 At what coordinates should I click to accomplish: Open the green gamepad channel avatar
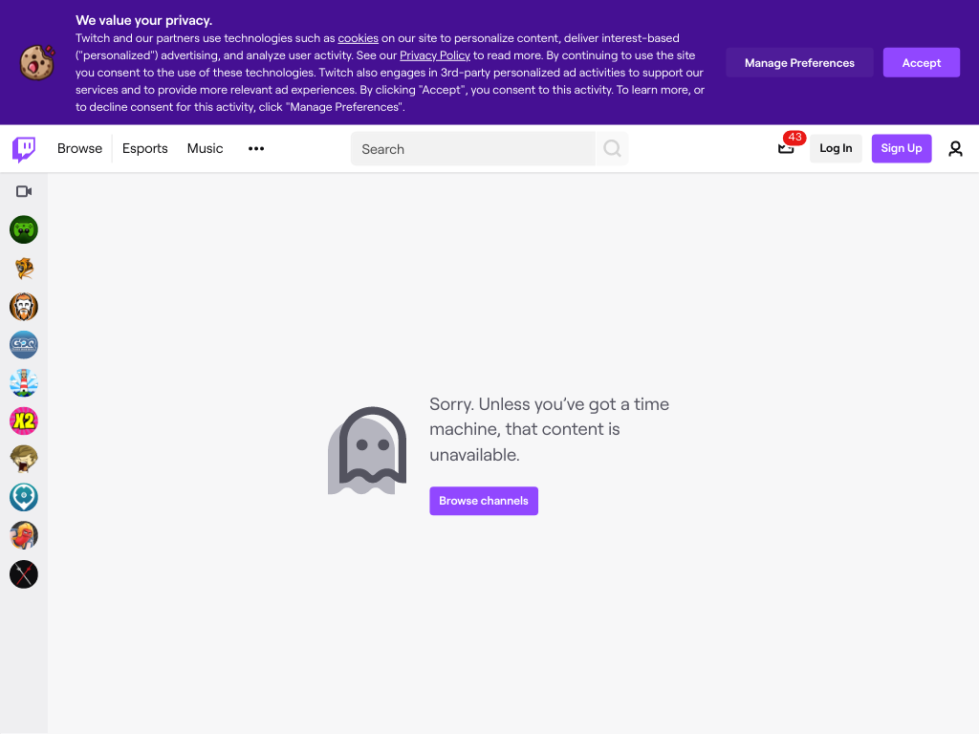24,229
